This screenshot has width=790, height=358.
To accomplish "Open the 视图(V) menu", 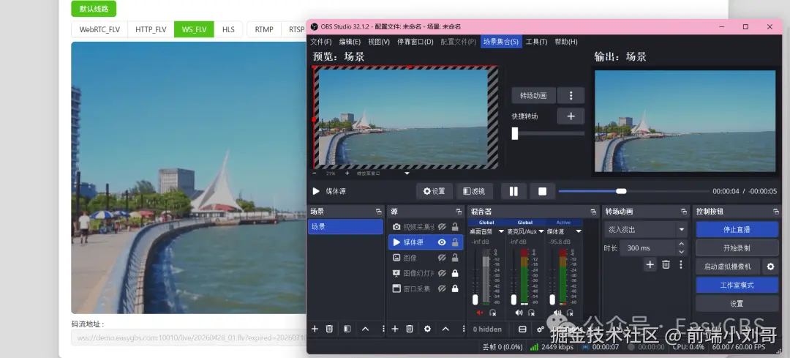I will pos(379,42).
